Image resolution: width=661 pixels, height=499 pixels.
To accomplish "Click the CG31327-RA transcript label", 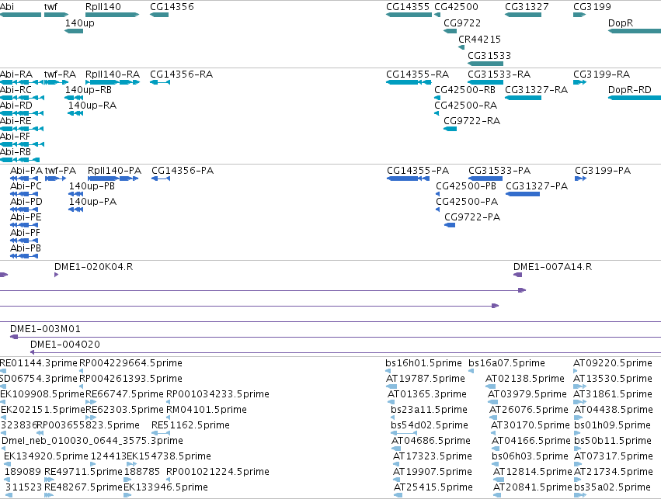I will pos(536,90).
